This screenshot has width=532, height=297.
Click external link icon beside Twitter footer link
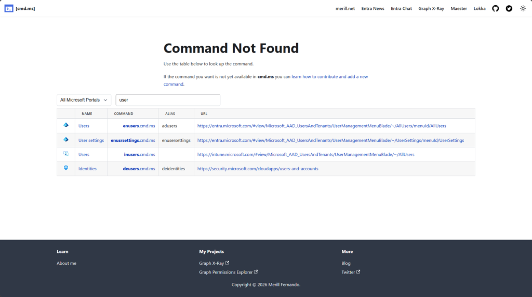[358, 272]
